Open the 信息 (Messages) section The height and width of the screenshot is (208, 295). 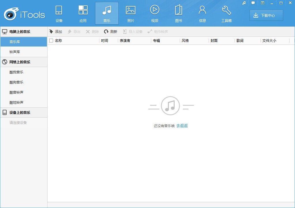203,13
